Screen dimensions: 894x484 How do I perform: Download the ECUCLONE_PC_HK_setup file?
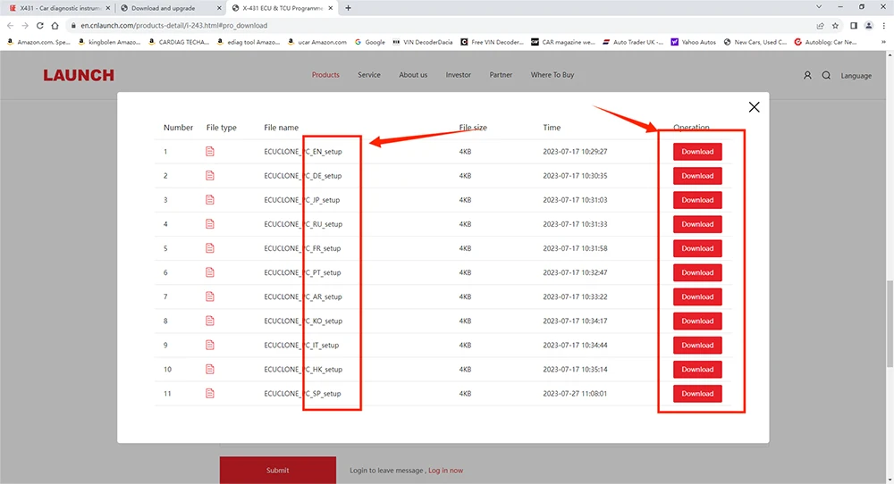(x=697, y=370)
